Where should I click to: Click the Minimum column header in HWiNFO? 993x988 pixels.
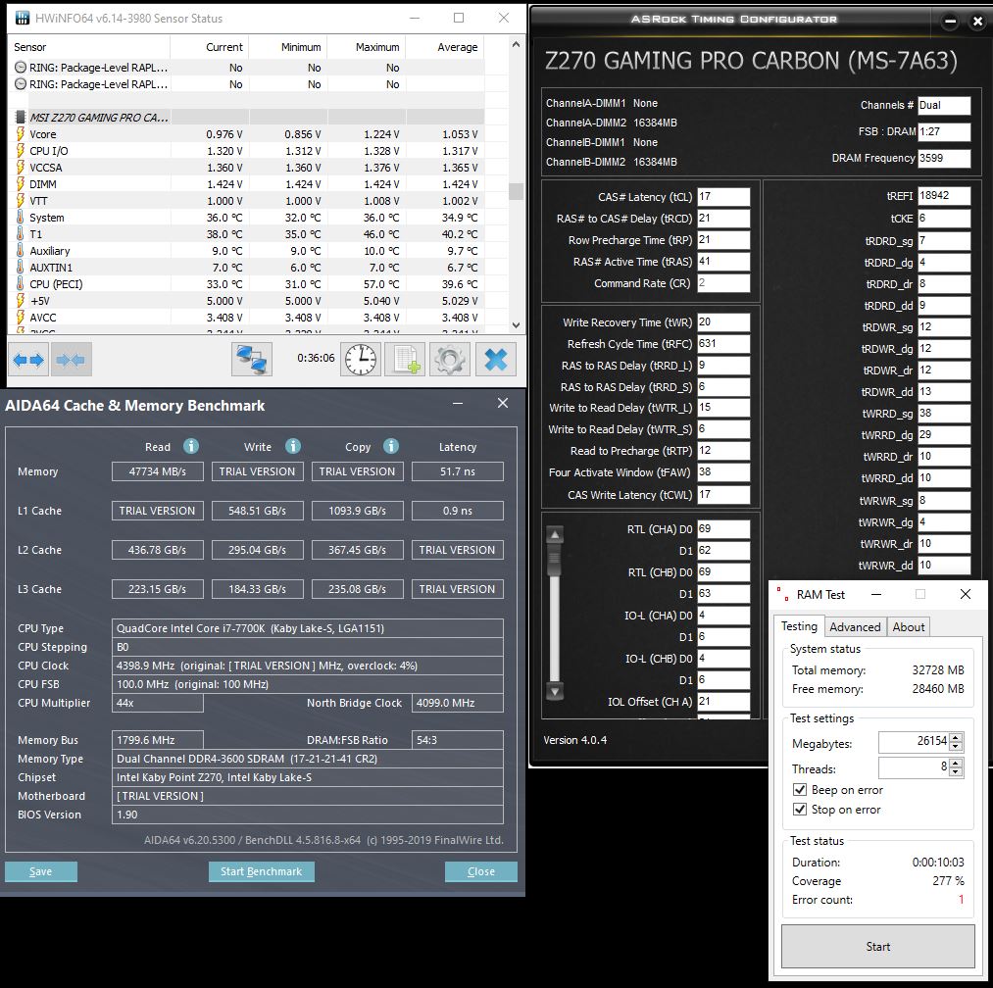[x=288, y=47]
